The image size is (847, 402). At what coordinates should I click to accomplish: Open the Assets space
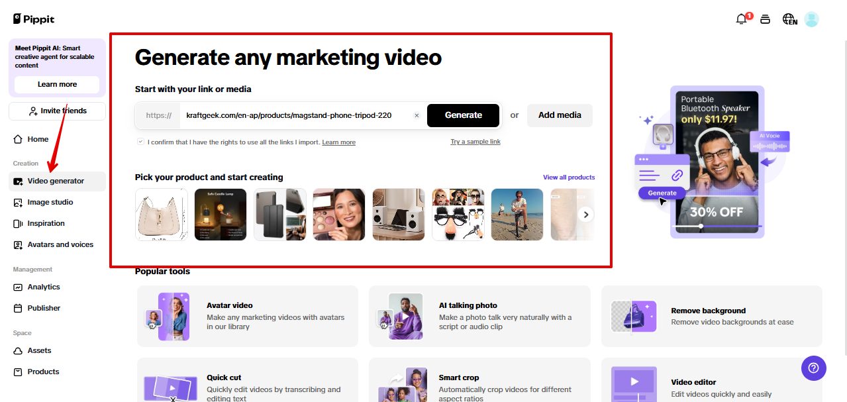(x=38, y=350)
